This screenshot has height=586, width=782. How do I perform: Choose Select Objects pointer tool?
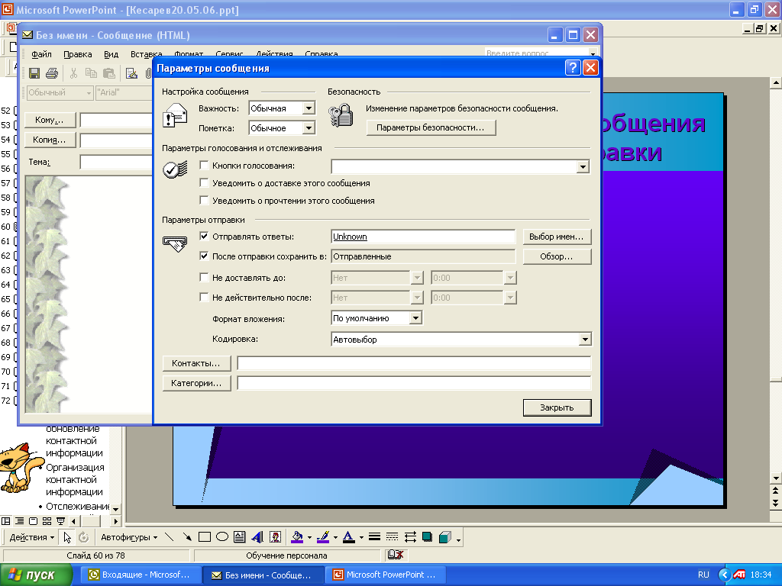point(67,537)
